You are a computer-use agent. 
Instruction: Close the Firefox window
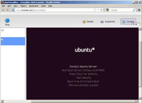click(140, 2)
